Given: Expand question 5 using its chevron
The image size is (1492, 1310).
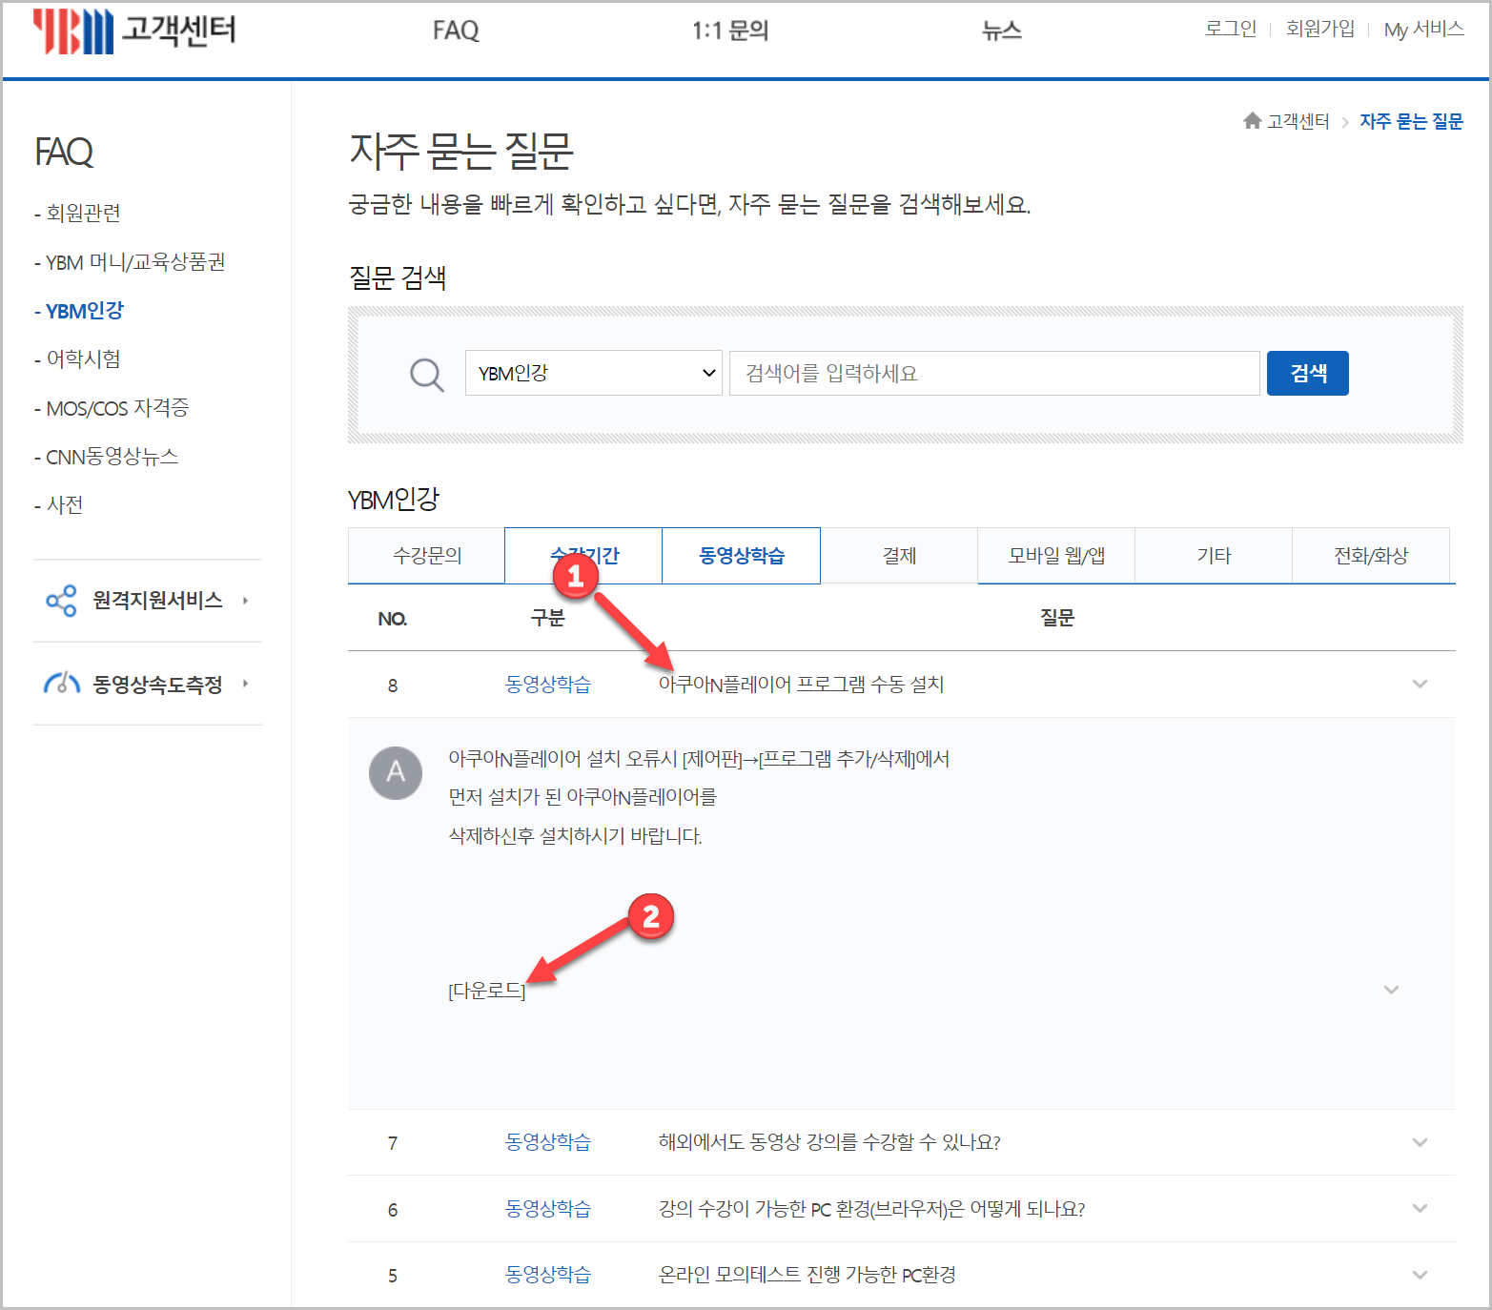Looking at the screenshot, I should point(1420,1275).
